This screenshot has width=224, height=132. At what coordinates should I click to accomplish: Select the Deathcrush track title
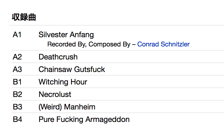coord(58,57)
